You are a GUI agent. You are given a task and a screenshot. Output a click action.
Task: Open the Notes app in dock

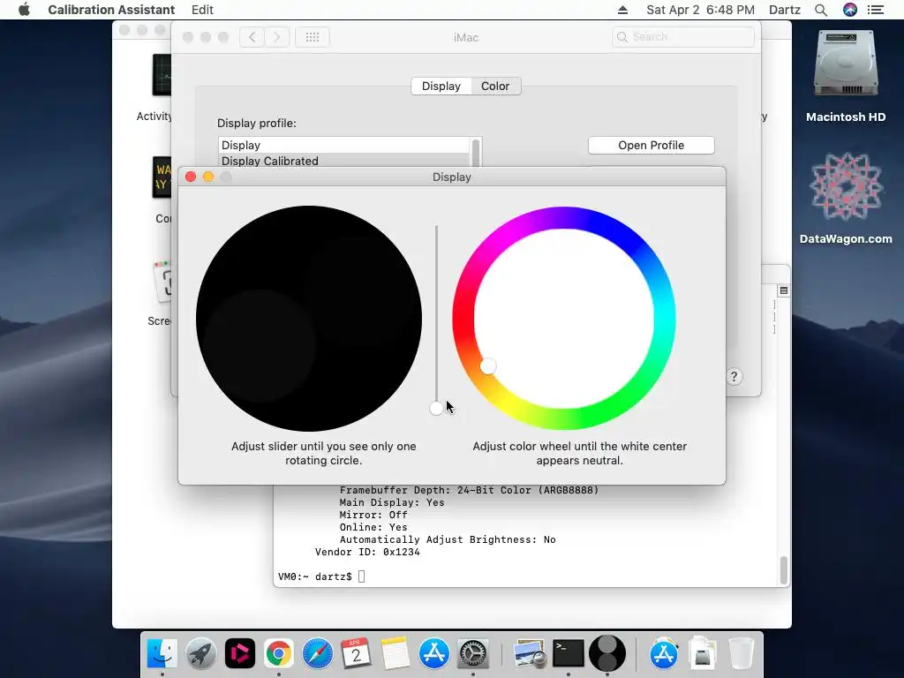click(395, 653)
